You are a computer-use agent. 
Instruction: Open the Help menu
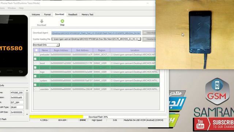[21, 8]
